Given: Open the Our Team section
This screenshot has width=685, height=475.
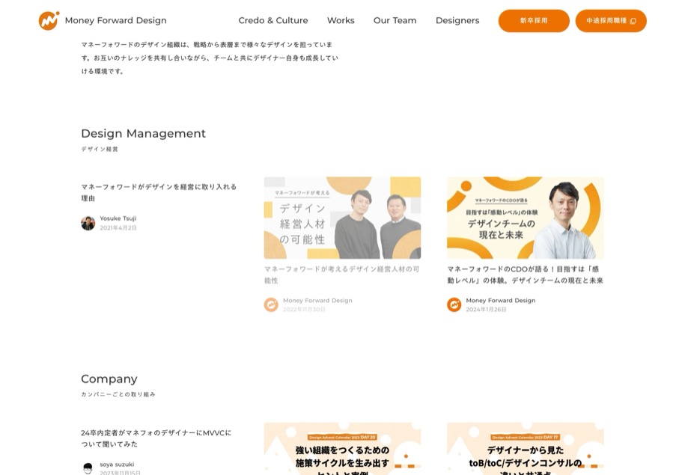Looking at the screenshot, I should click(395, 20).
